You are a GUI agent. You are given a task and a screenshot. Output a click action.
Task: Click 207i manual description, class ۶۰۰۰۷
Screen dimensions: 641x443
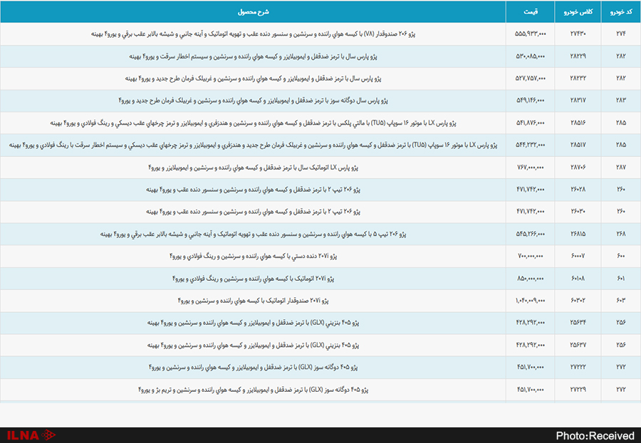click(253, 256)
